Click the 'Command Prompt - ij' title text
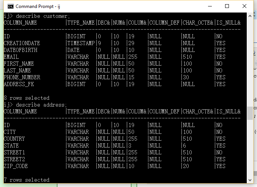The height and width of the screenshot is (187, 257). point(38,6)
